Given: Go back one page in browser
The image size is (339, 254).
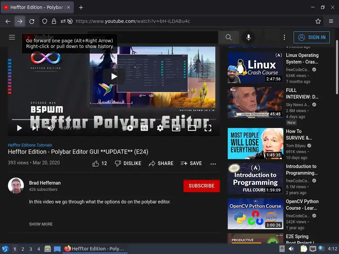Looking at the screenshot, I should [8, 21].
